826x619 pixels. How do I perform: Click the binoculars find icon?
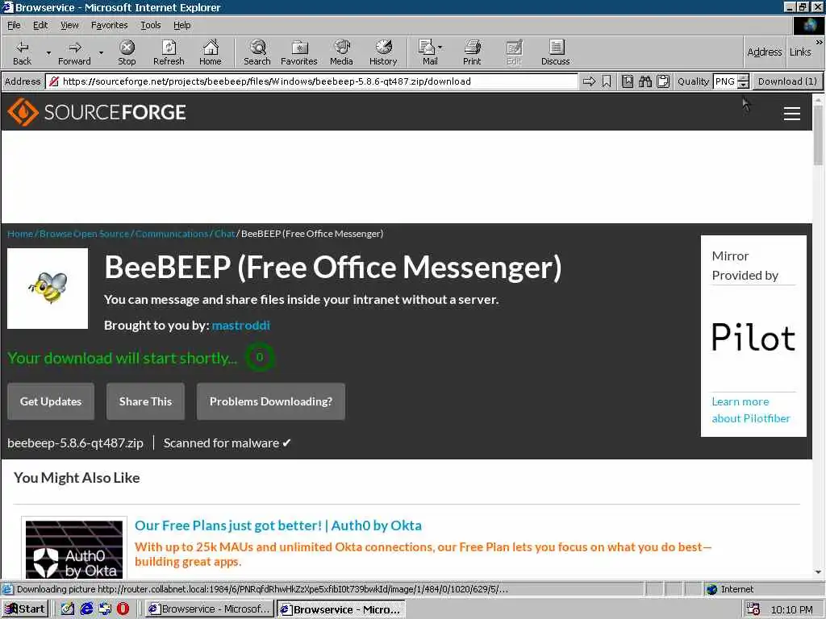[x=645, y=81]
